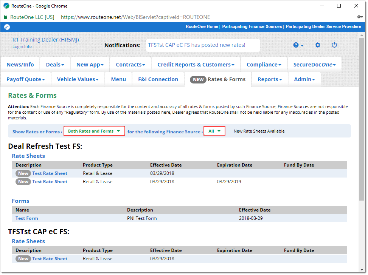Viewport: 368px width, 275px height.
Task: Click the key icon in address bar
Action: [360, 17]
